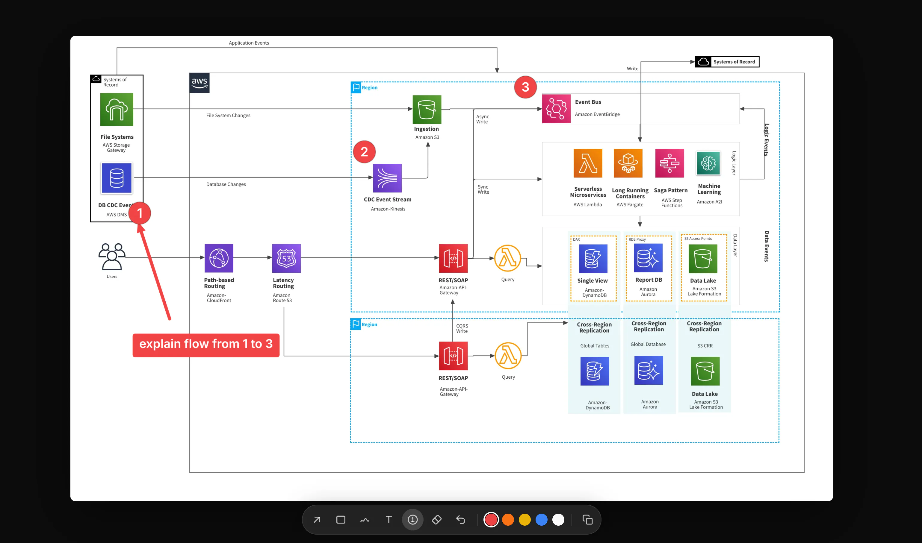The image size is (922, 543).
Task: Click the top-right Systems of Record cloud icon
Action: point(703,62)
